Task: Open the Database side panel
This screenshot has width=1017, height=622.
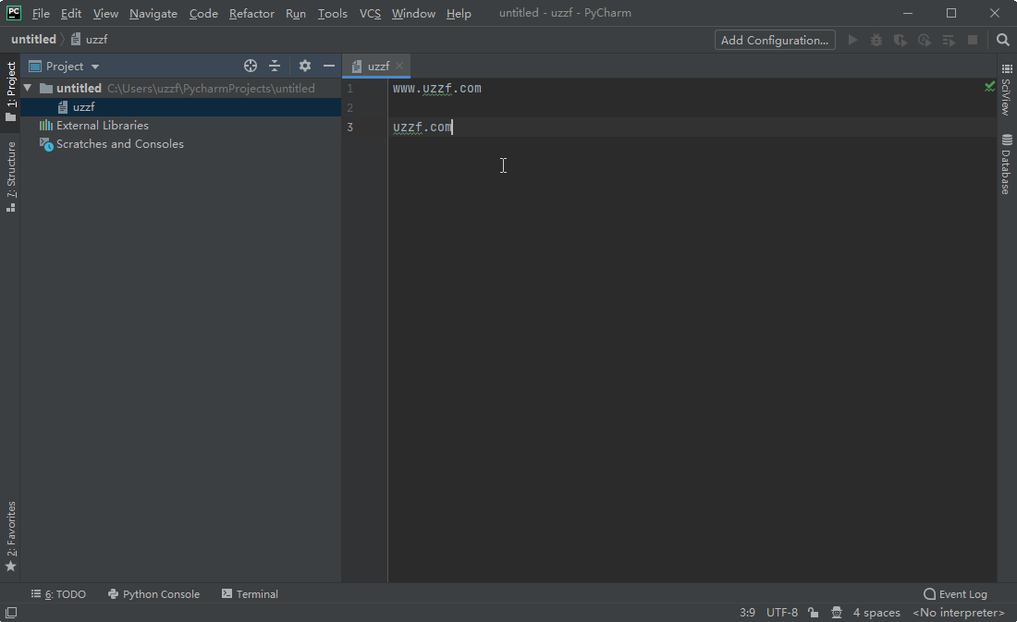Action: point(1007,165)
